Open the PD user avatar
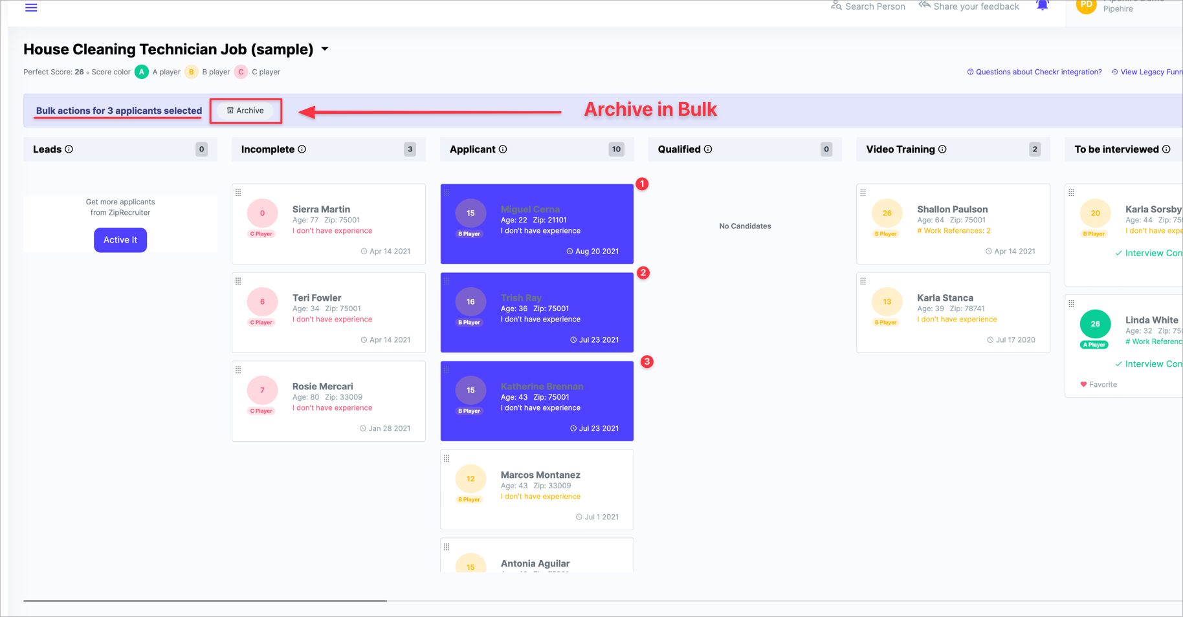 [x=1086, y=5]
